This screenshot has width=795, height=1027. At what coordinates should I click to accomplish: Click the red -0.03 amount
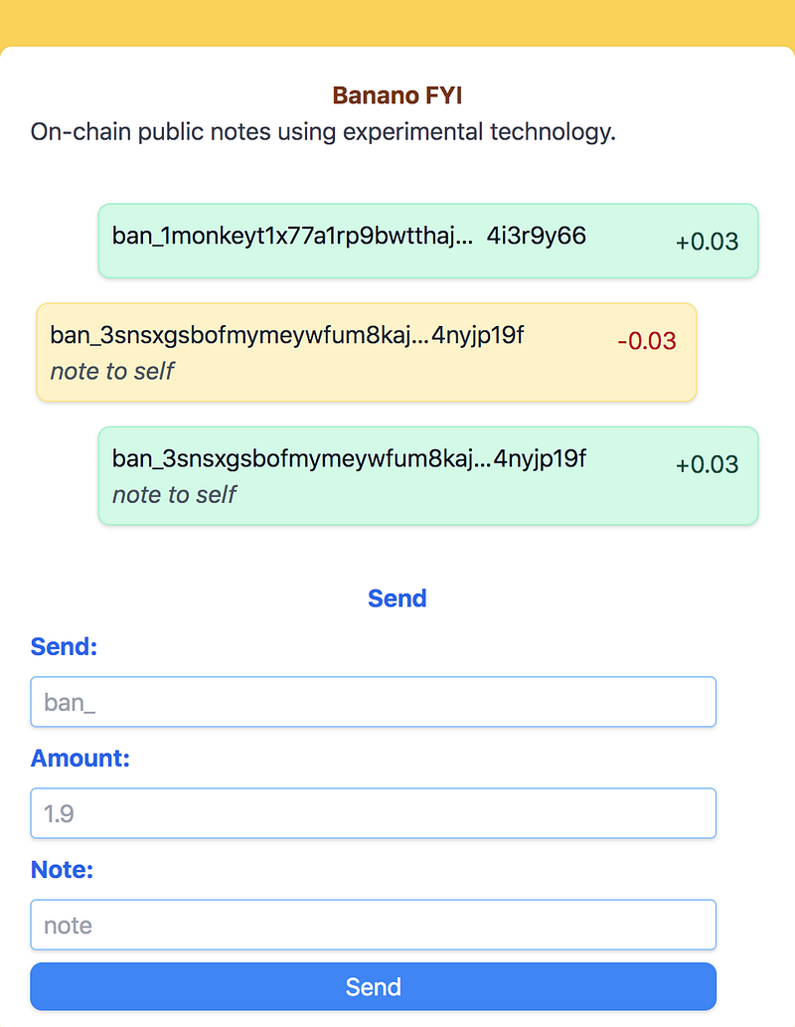coord(647,341)
